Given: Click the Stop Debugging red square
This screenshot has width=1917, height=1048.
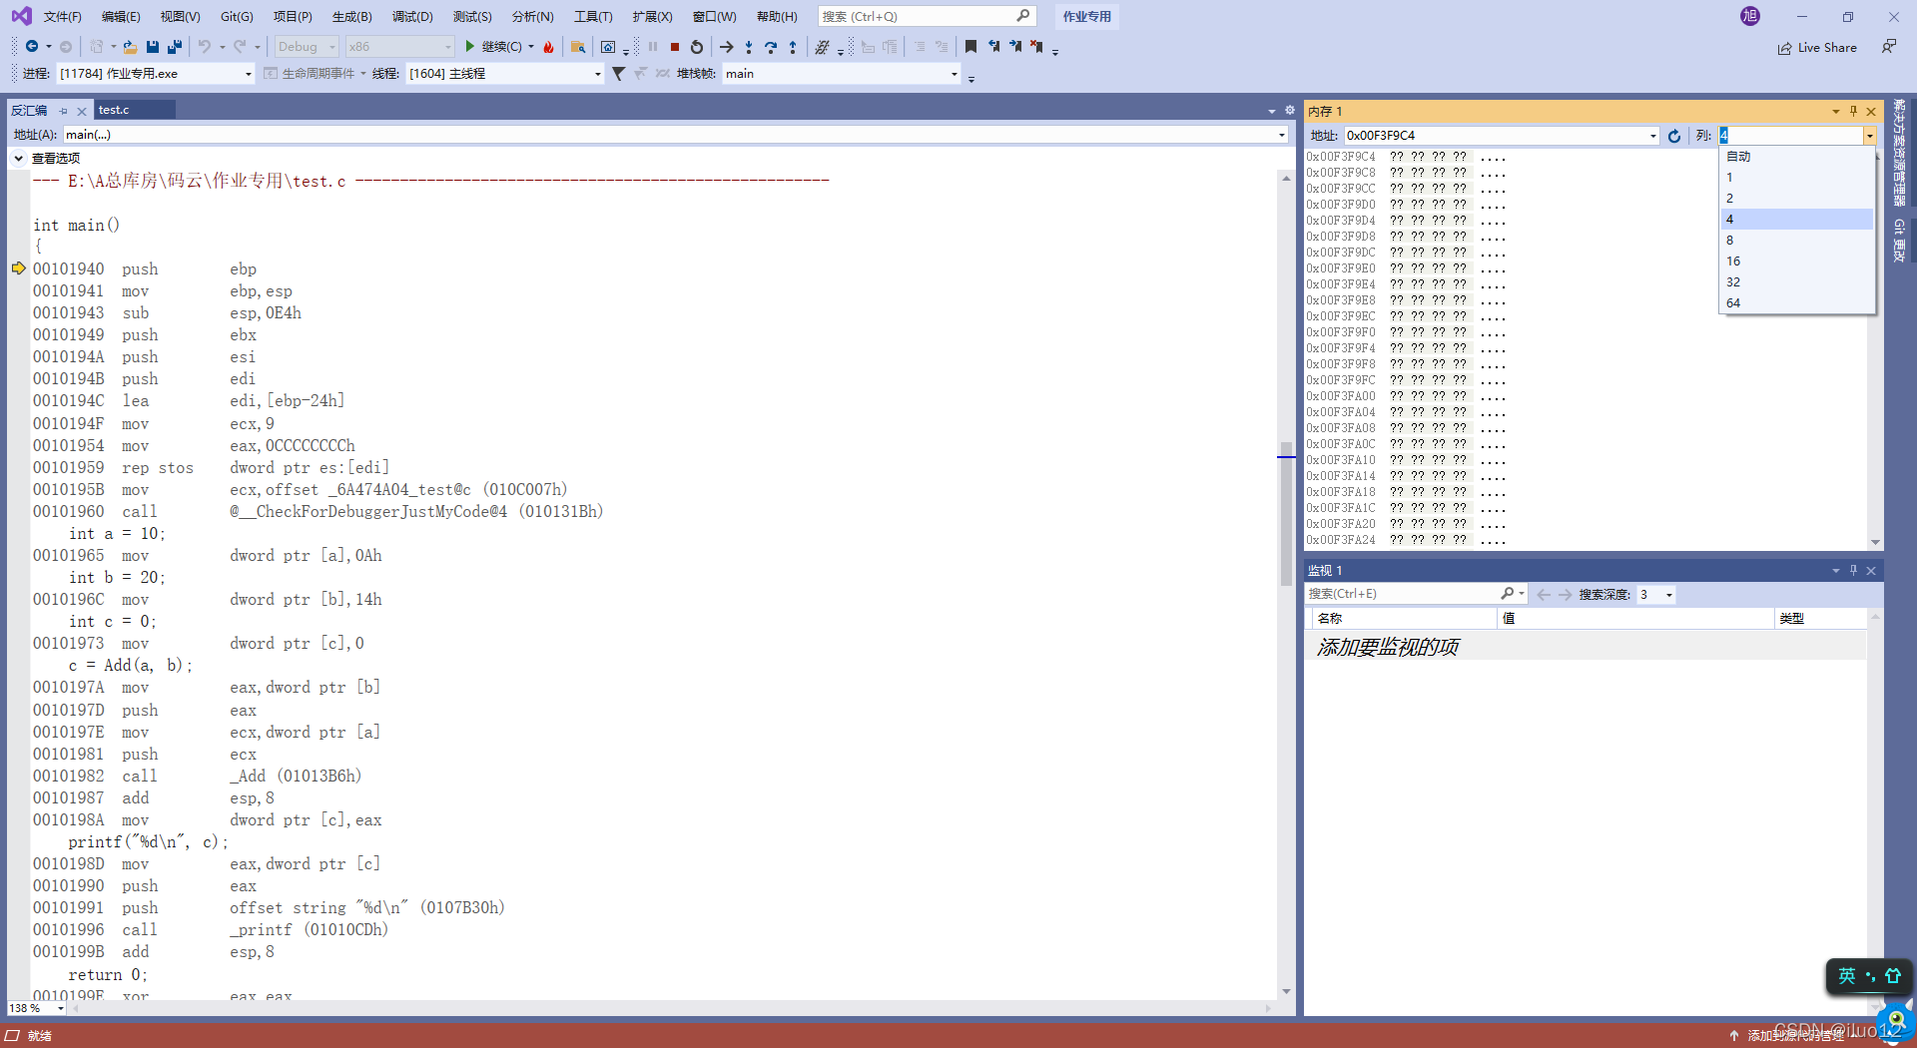Looking at the screenshot, I should [675, 47].
